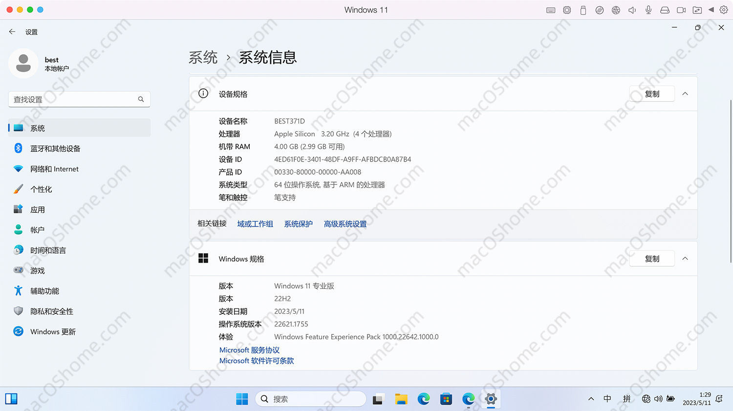Click the camera icon in the VM toolbar
This screenshot has height=411, width=733.
[x=681, y=9]
